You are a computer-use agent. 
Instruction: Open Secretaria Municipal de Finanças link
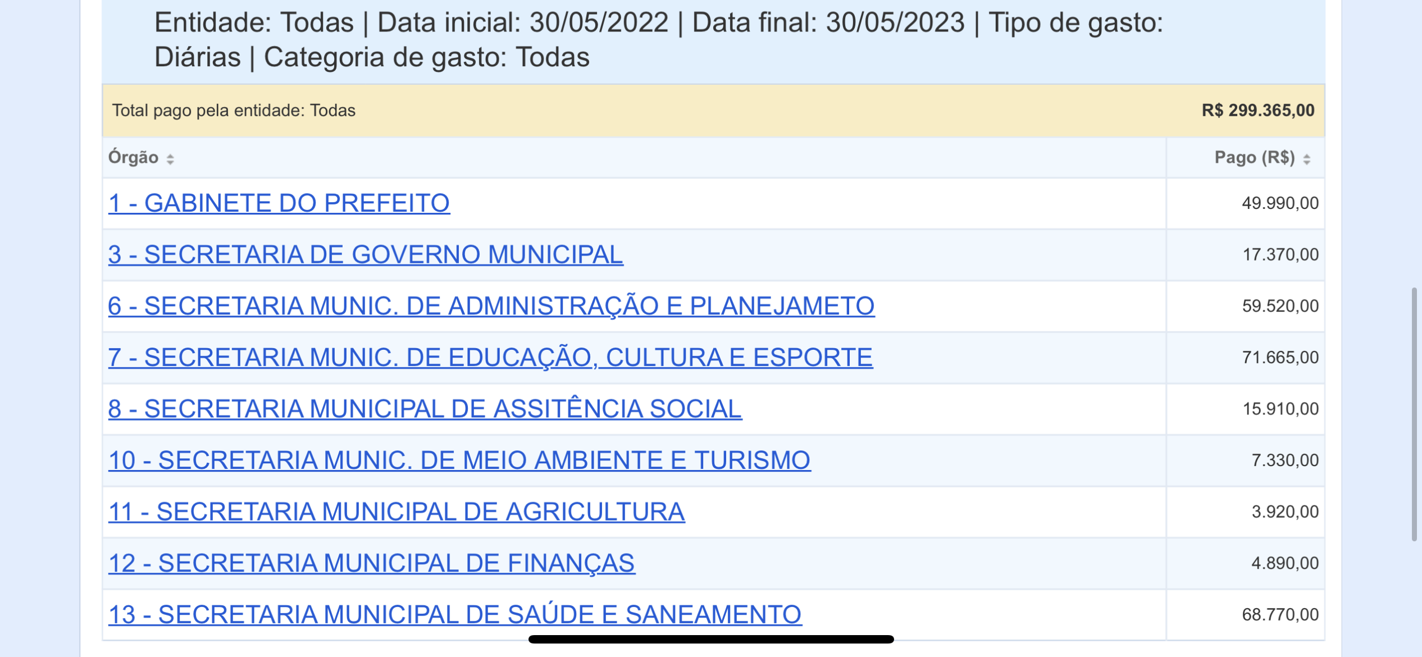[x=371, y=563]
